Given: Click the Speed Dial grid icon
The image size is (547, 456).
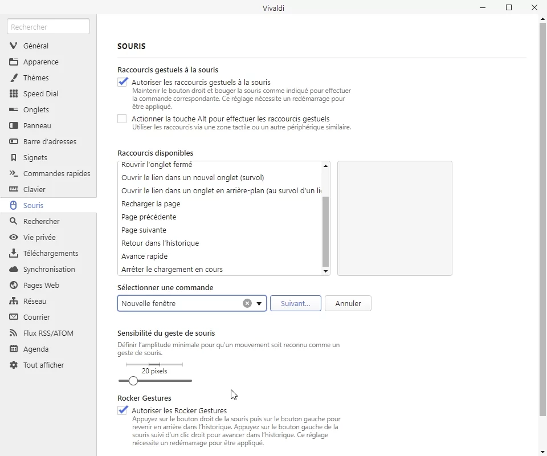Looking at the screenshot, I should [x=13, y=93].
